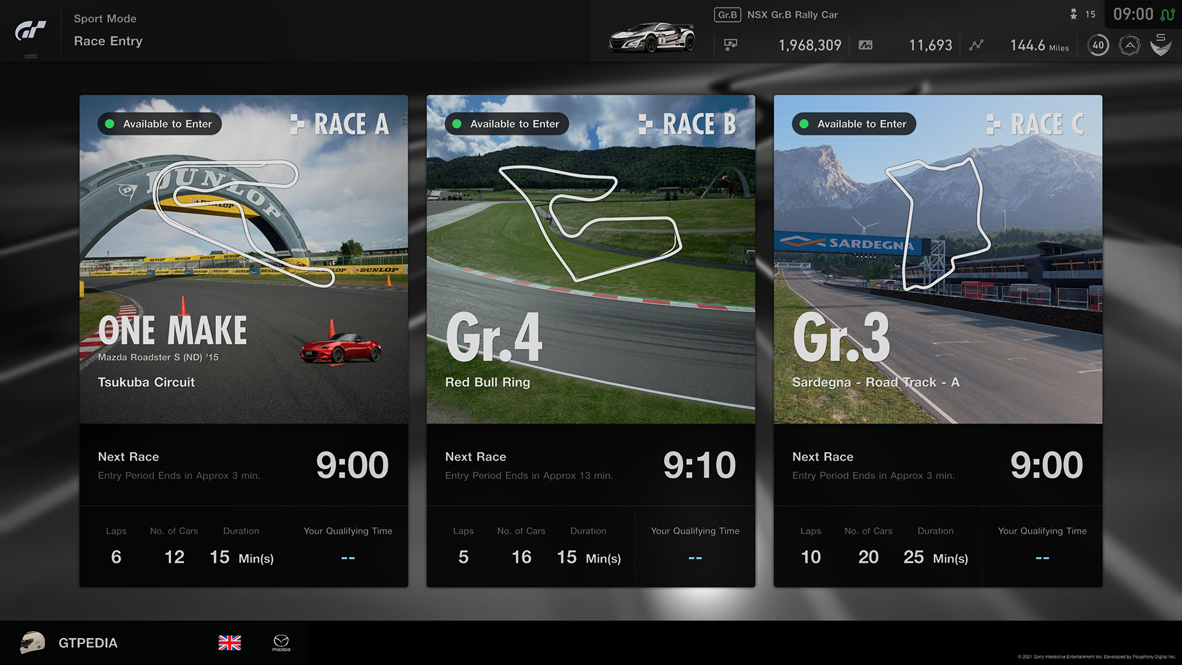Viewport: 1182px width, 665px height.
Task: Click the 'Red Bull Ring' track name
Action: (x=488, y=382)
